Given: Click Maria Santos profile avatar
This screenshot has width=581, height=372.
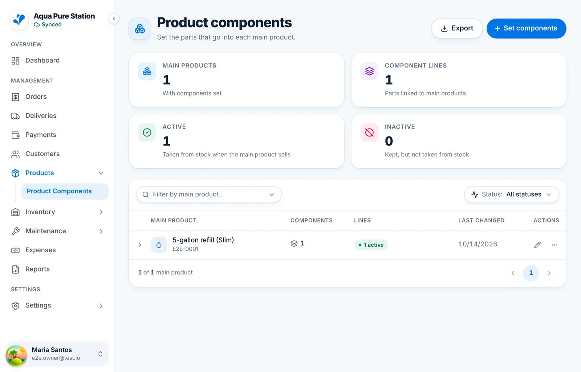Looking at the screenshot, I should click(x=16, y=355).
